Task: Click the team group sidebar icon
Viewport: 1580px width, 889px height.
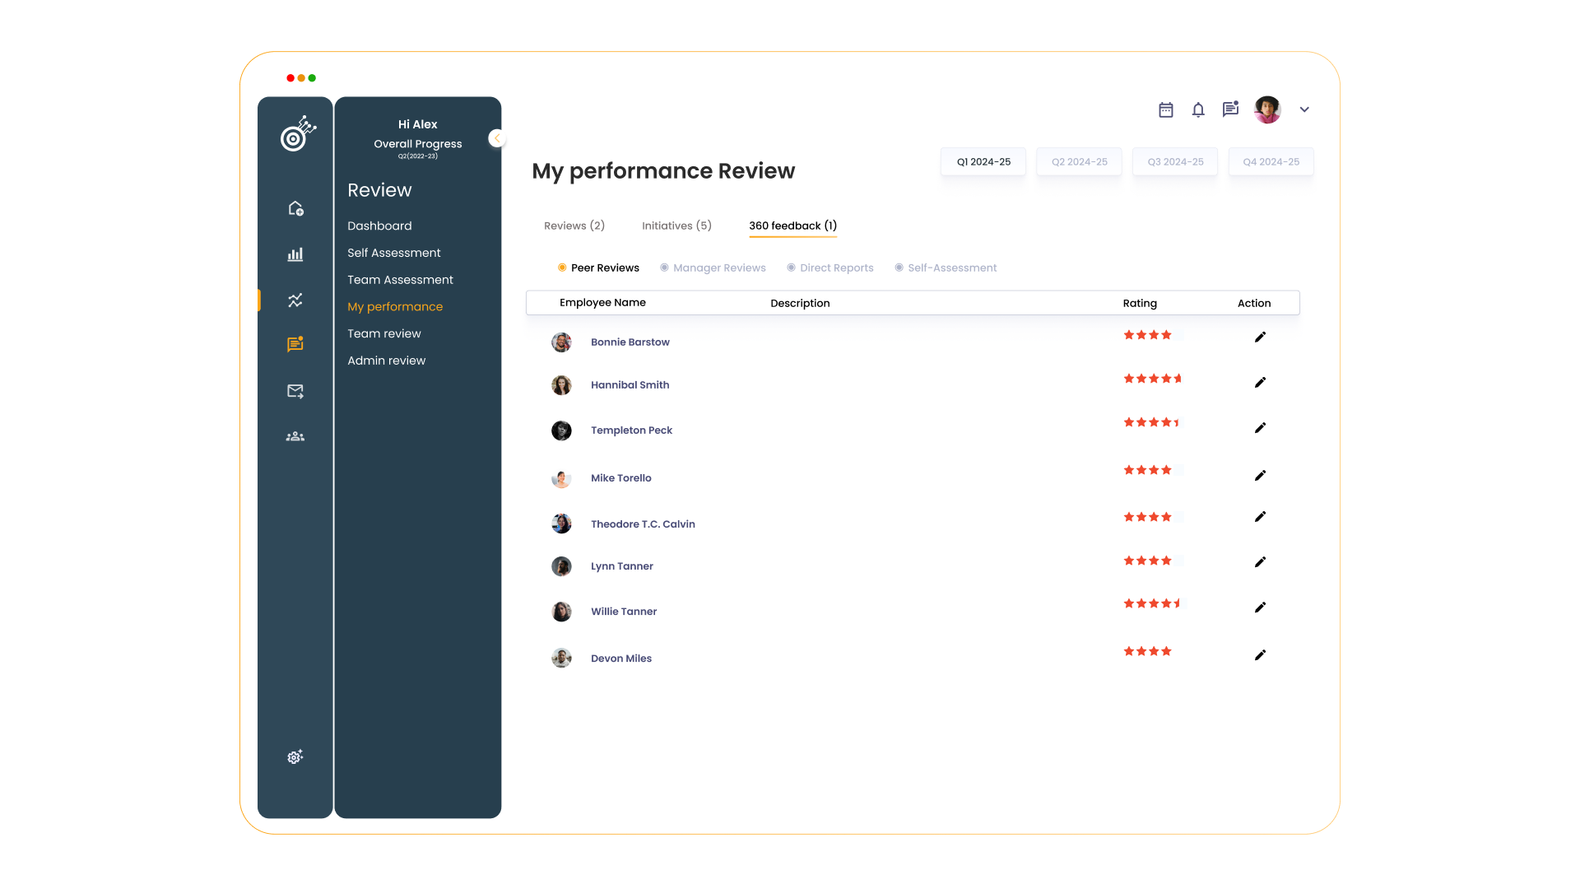Action: [x=295, y=436]
